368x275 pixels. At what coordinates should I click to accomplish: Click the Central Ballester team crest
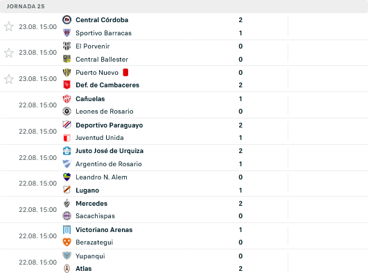click(67, 59)
